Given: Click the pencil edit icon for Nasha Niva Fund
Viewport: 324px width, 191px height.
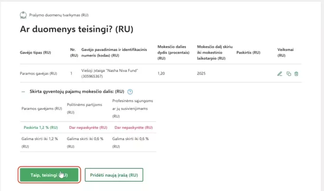Looking at the screenshot, I should point(280,74).
